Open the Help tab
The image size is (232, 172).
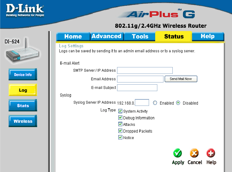(x=208, y=36)
